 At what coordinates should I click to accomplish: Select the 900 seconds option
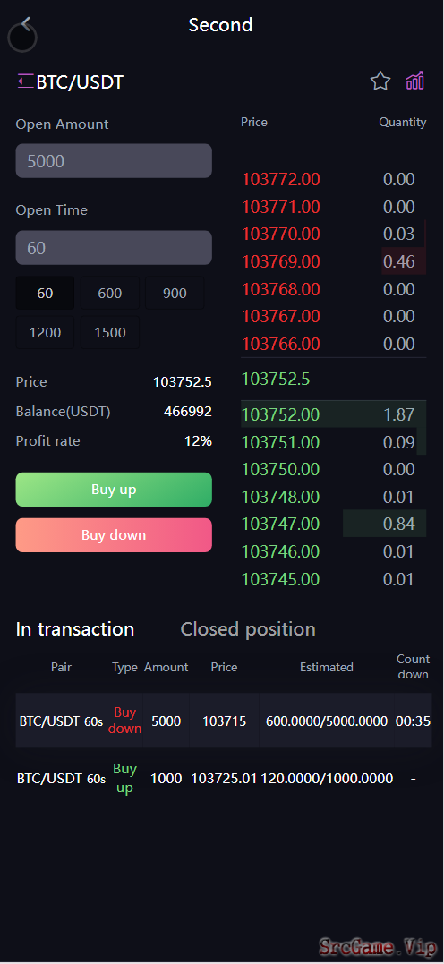tap(175, 294)
